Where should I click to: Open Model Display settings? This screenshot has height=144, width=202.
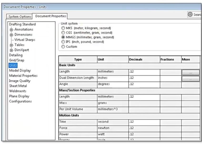20,71
